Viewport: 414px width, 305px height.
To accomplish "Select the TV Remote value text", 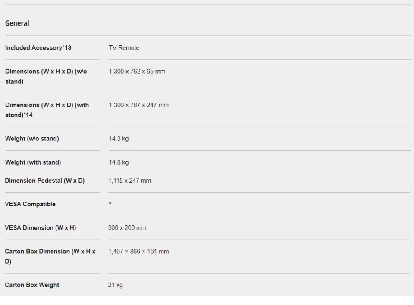I will 124,48.
